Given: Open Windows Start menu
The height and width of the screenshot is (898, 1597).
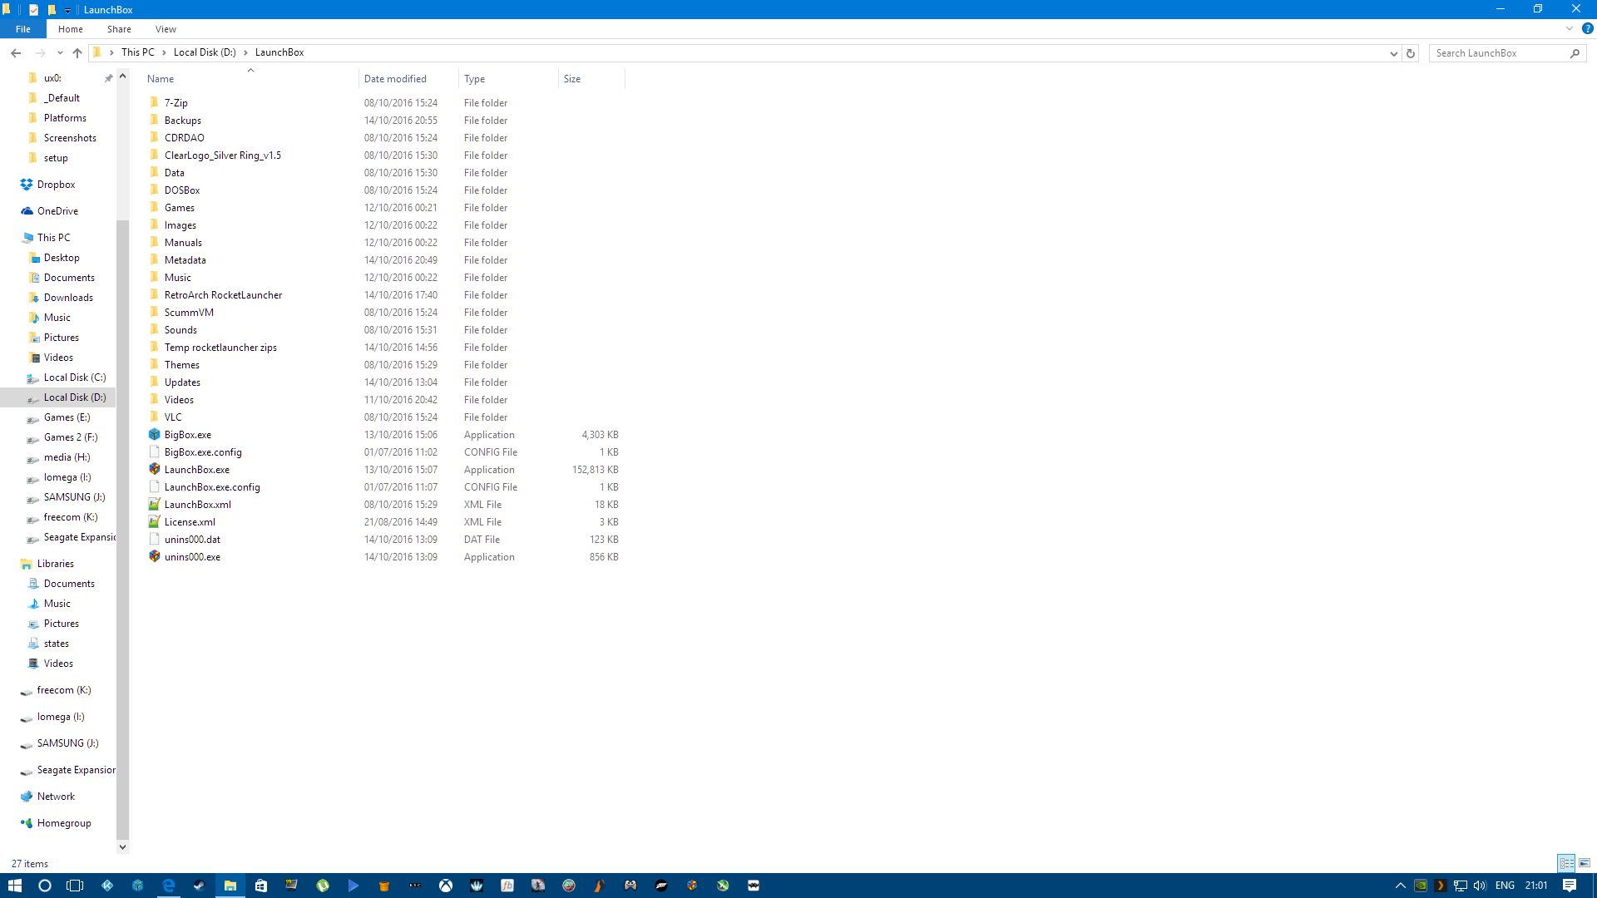Looking at the screenshot, I should [15, 886].
